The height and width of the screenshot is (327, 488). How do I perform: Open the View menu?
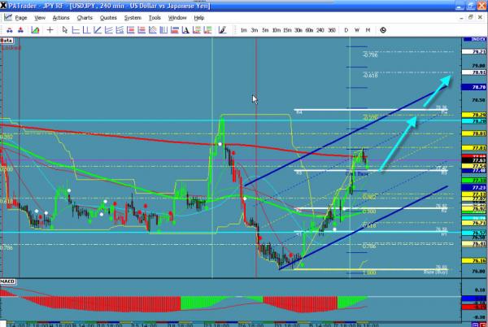[40, 18]
